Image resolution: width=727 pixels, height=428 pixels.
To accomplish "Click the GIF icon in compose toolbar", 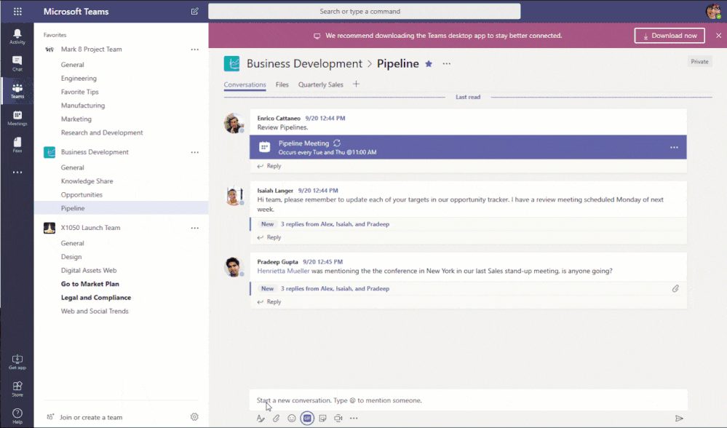I will [307, 419].
